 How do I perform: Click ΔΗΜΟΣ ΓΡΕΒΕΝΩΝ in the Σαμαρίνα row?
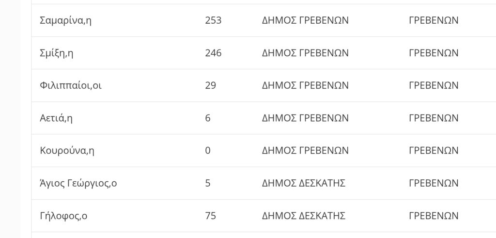point(305,20)
